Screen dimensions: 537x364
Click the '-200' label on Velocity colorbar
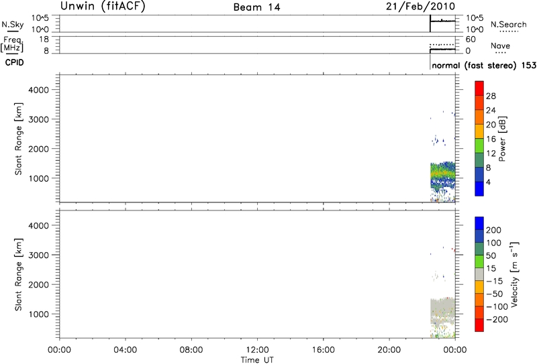(498, 320)
